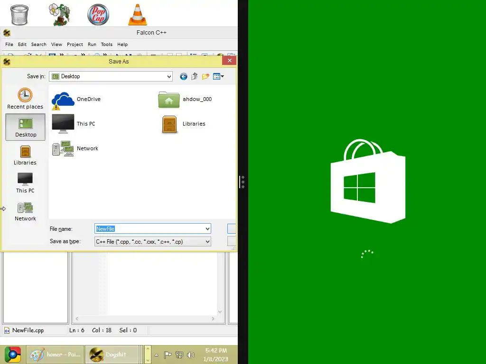Screen dimensions: 486x364
Task: Expand the File name history dropdown arrow
Action: coord(207,229)
